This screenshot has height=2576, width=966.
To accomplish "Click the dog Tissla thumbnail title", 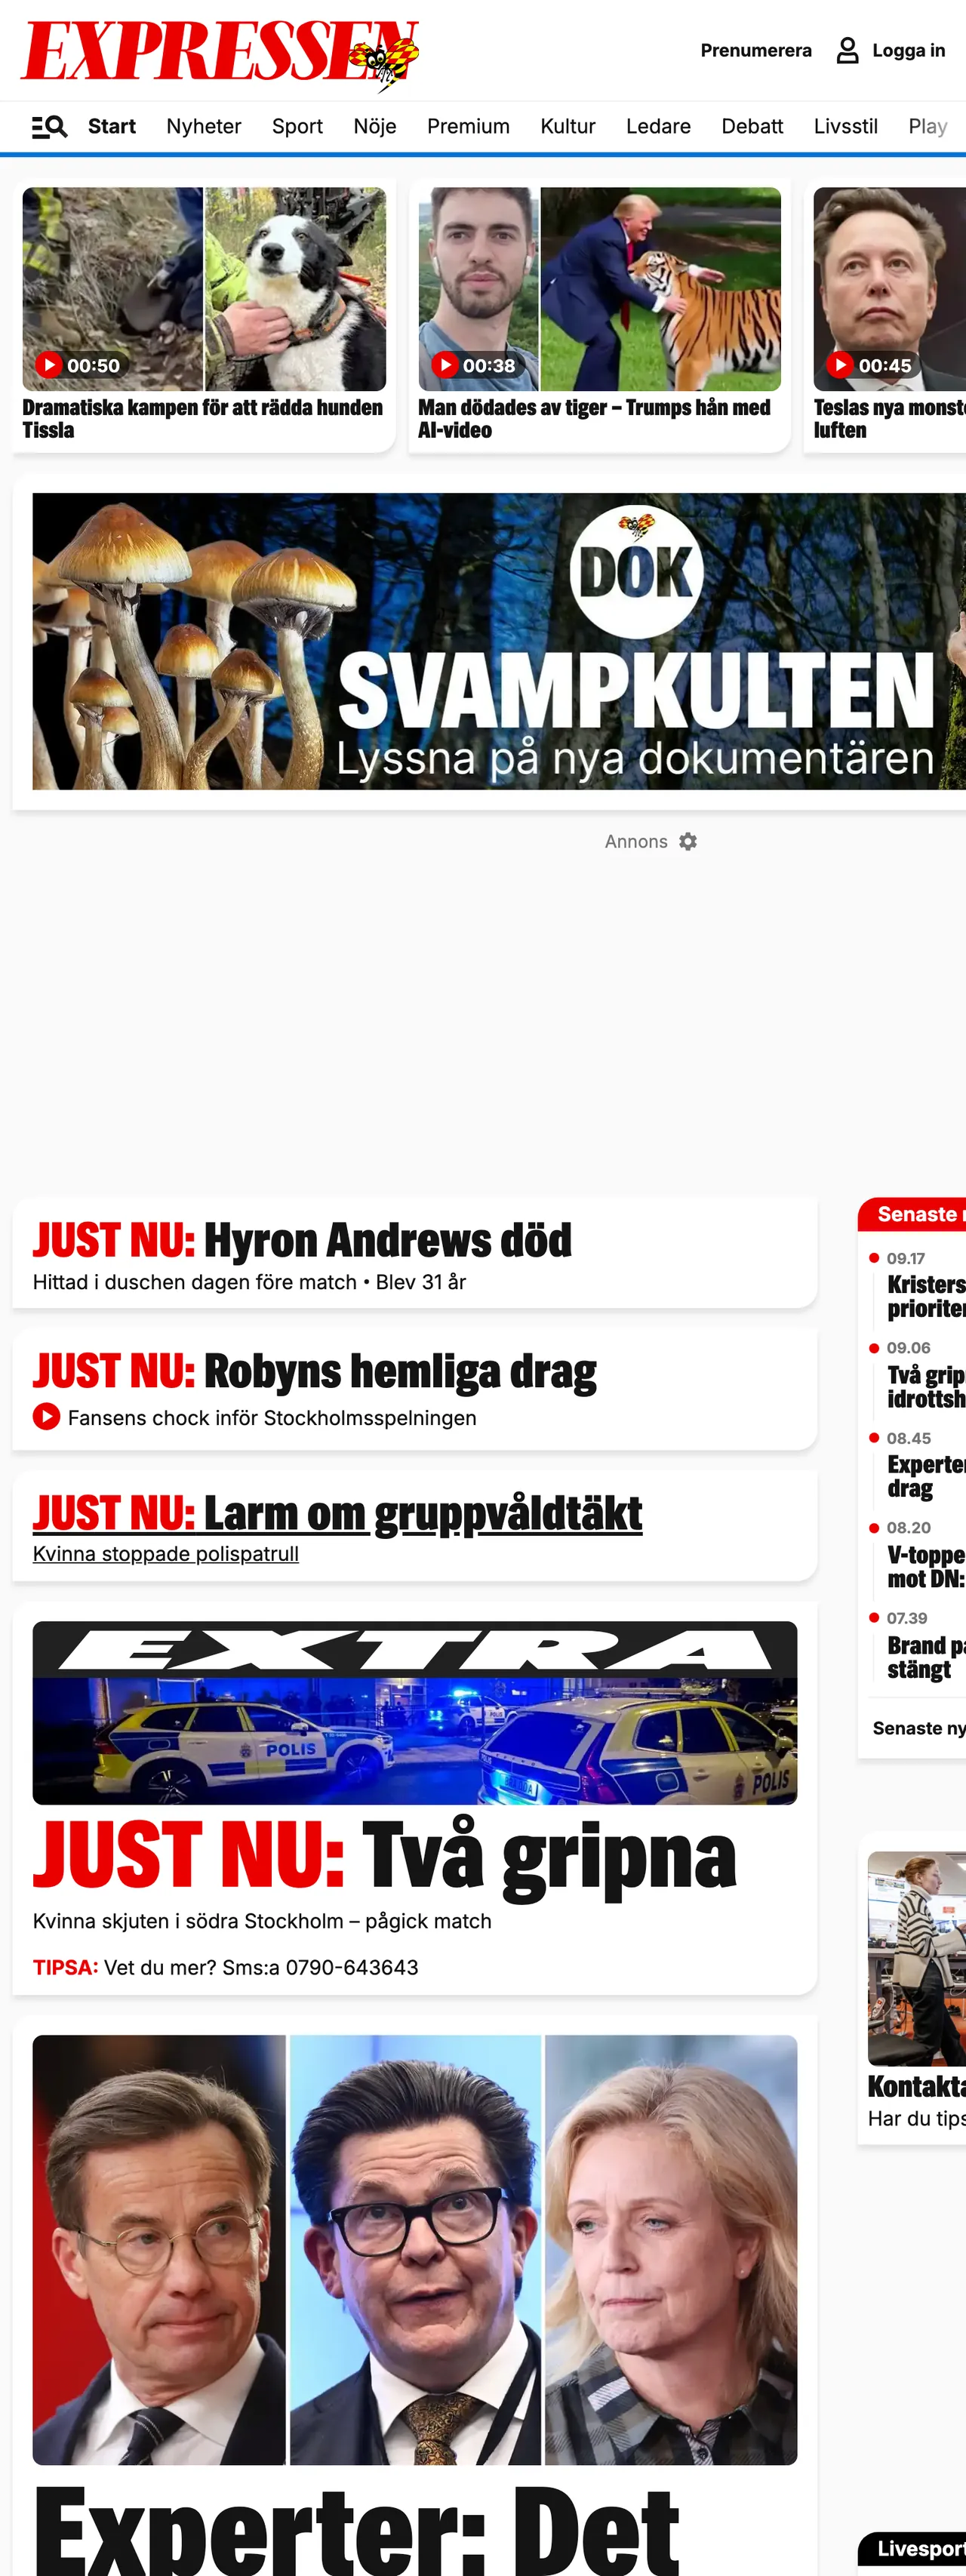I will point(203,419).
